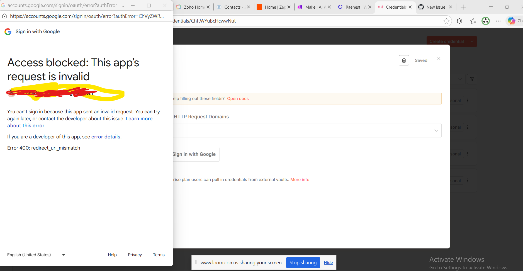Close the credential dialog with X
This screenshot has height=271, width=523.
click(x=439, y=58)
